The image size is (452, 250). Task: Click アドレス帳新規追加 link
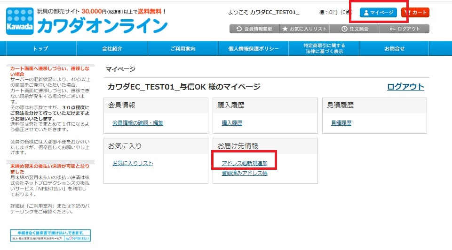pyautogui.click(x=245, y=163)
